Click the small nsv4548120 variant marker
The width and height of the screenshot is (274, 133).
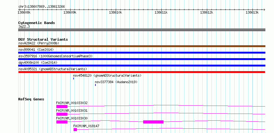coord(74,79)
